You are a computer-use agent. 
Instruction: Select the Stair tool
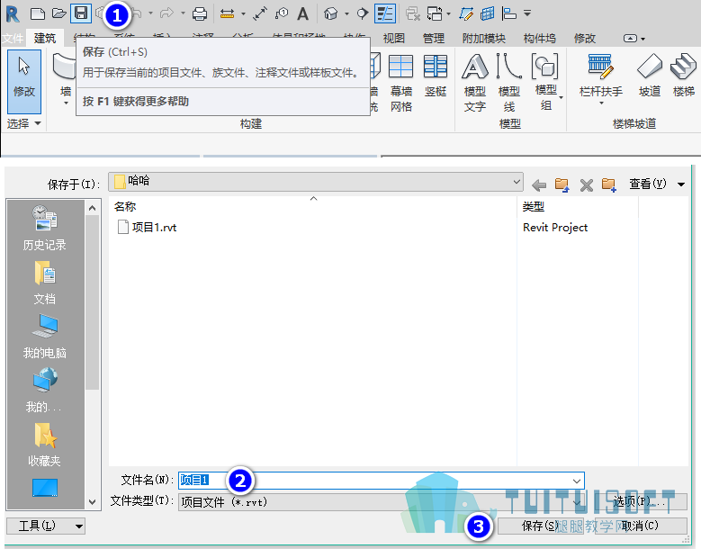click(684, 75)
